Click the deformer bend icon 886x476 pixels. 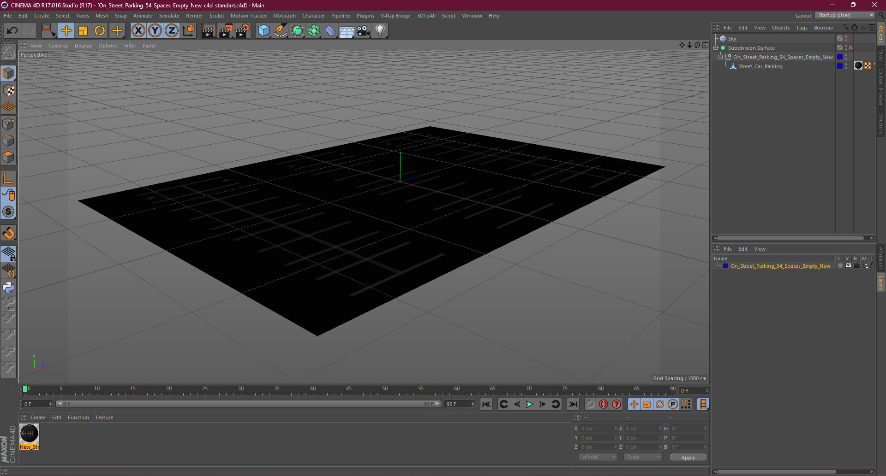(330, 31)
